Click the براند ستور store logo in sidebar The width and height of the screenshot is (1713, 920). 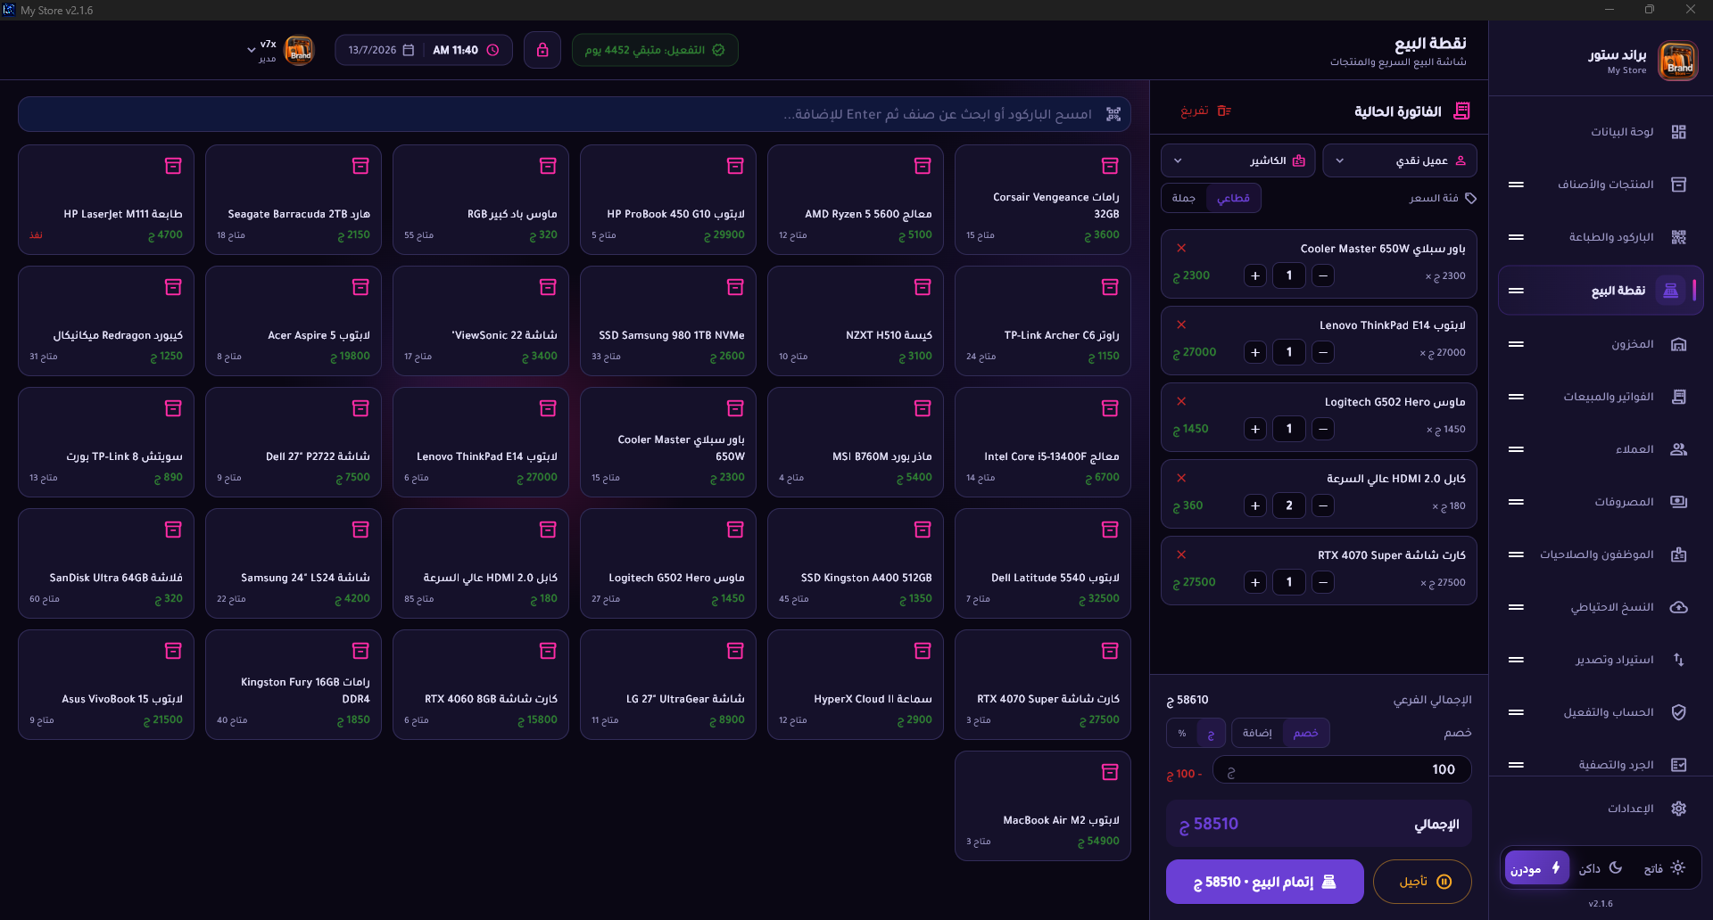coord(1678,62)
